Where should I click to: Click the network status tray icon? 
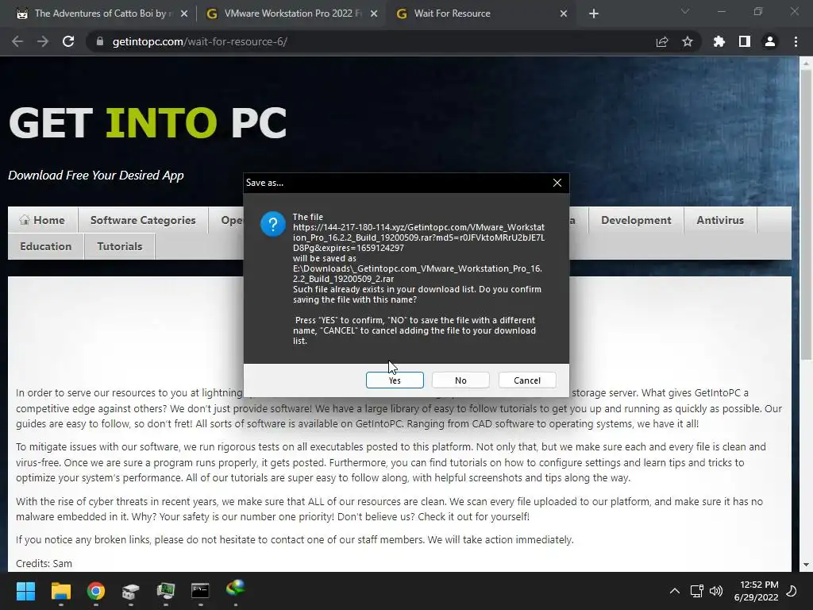(696, 591)
